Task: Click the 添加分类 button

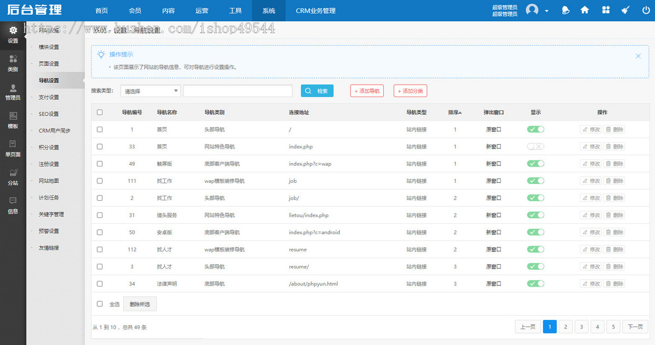Action: click(410, 91)
